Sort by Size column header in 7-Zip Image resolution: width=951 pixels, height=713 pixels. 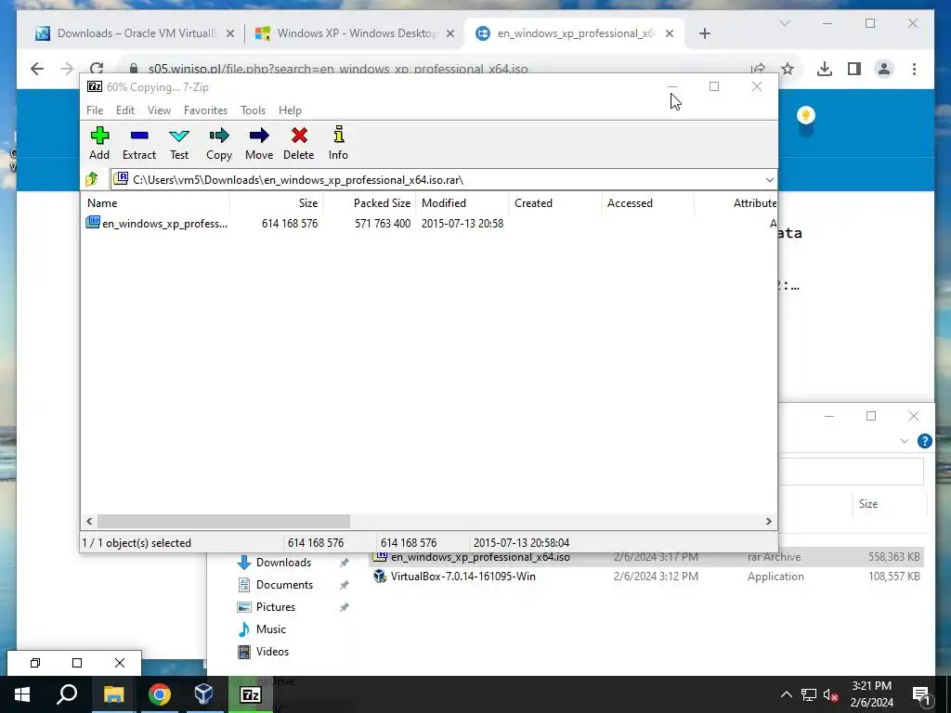(277, 203)
